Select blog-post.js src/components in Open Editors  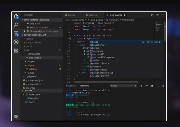coord(42,31)
